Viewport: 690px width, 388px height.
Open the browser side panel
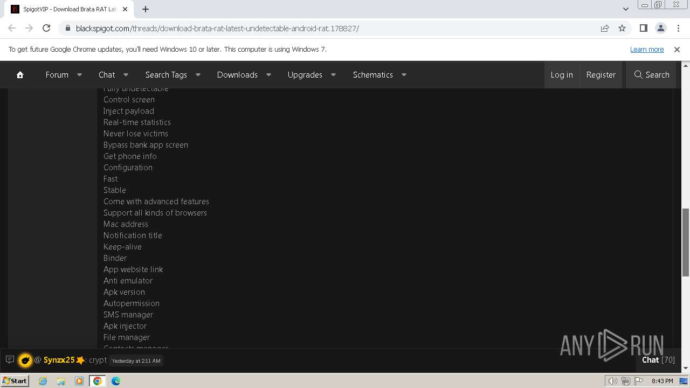[643, 28]
